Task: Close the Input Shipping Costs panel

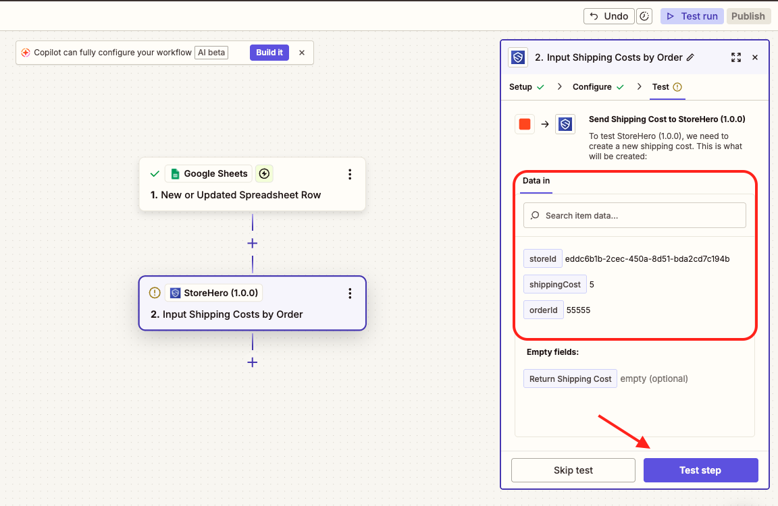Action: coord(755,58)
